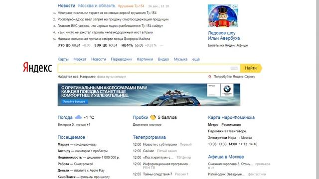Click the Yandex logo
The image size is (319, 179).
(37, 68)
